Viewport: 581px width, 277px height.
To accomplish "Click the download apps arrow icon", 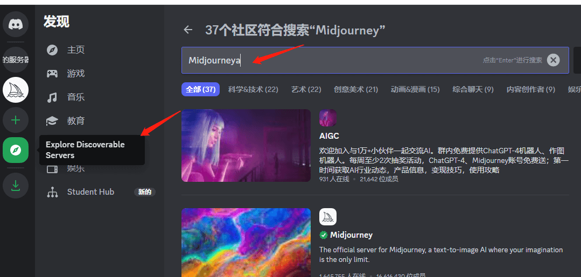I will 16,186.
